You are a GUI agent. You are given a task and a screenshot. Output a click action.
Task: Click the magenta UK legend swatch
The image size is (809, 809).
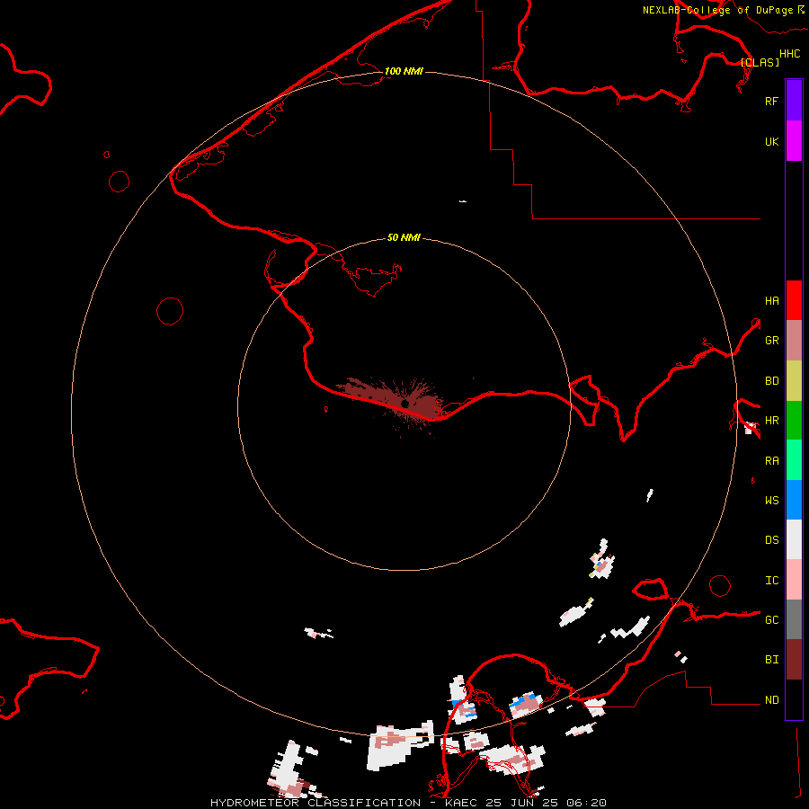tap(794, 141)
